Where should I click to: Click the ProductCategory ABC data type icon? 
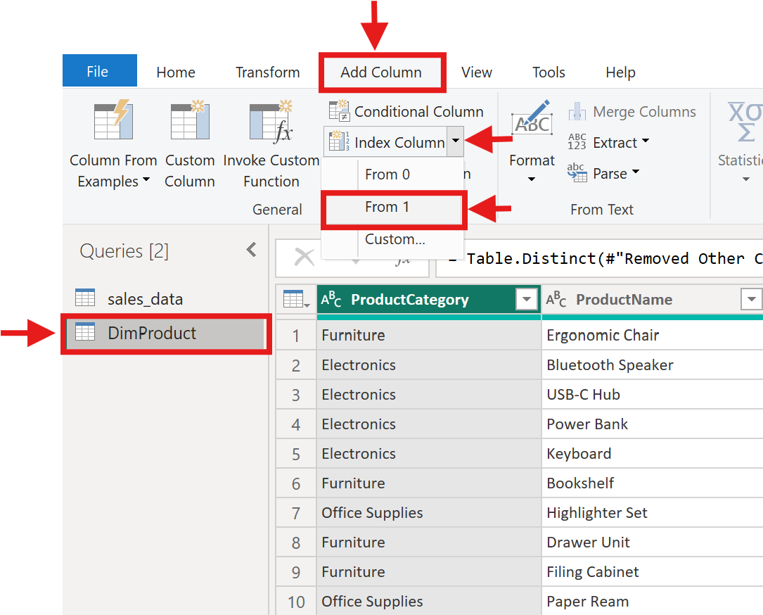tap(331, 300)
